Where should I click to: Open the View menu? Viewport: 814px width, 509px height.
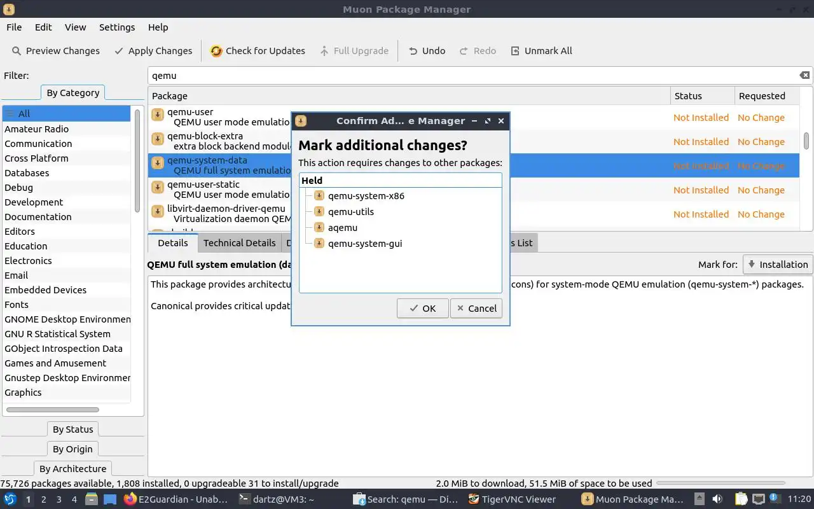(75, 27)
